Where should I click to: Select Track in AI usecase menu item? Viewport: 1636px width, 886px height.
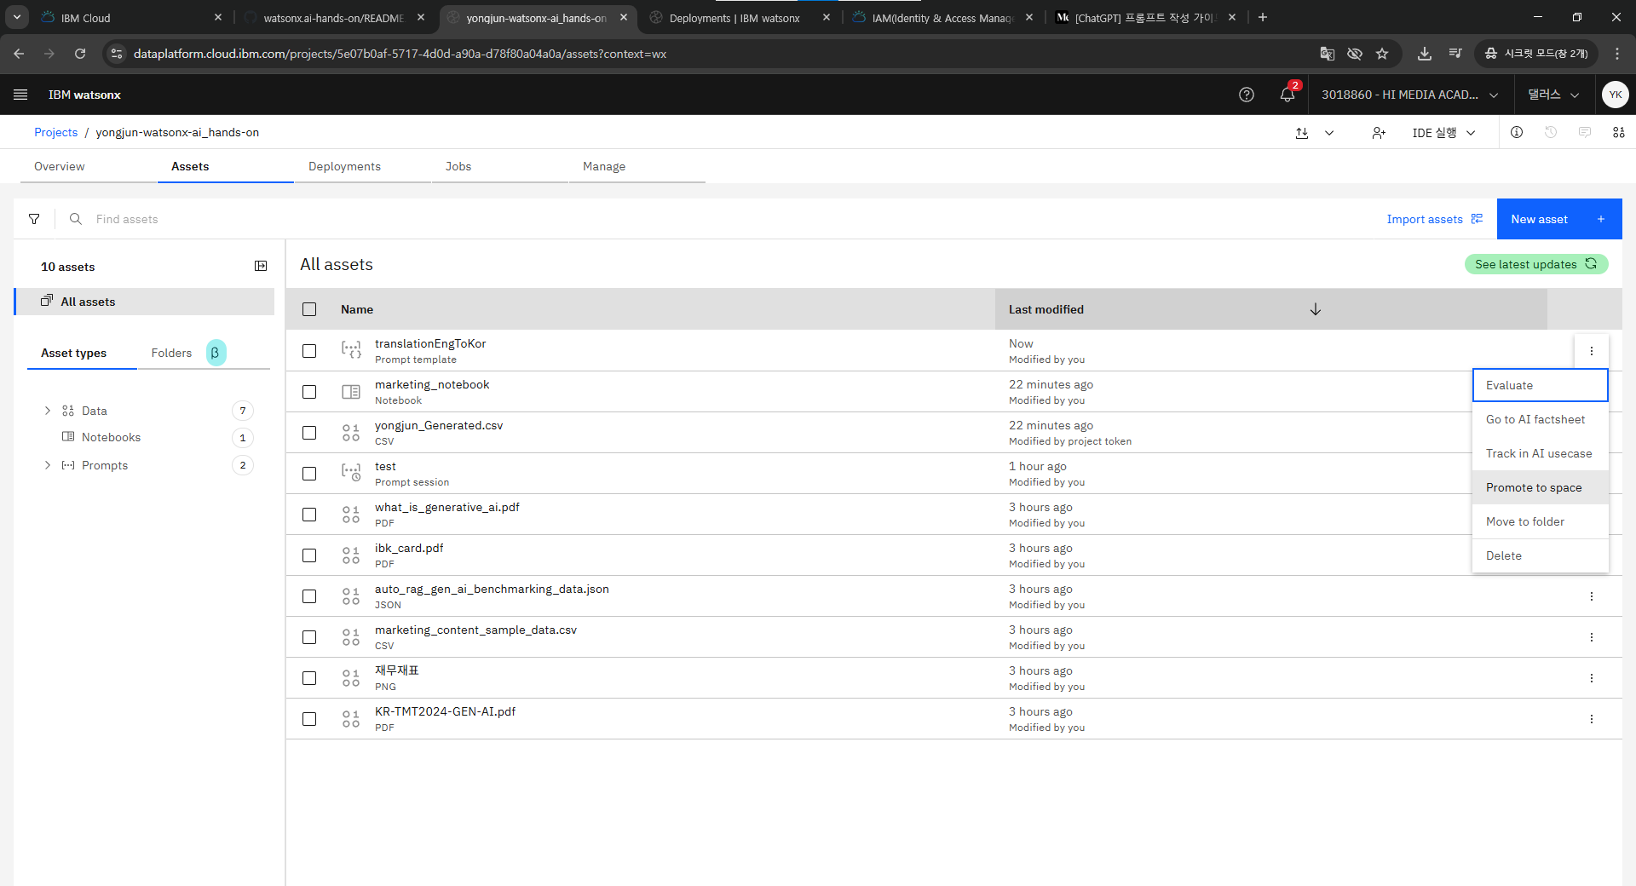(1540, 453)
